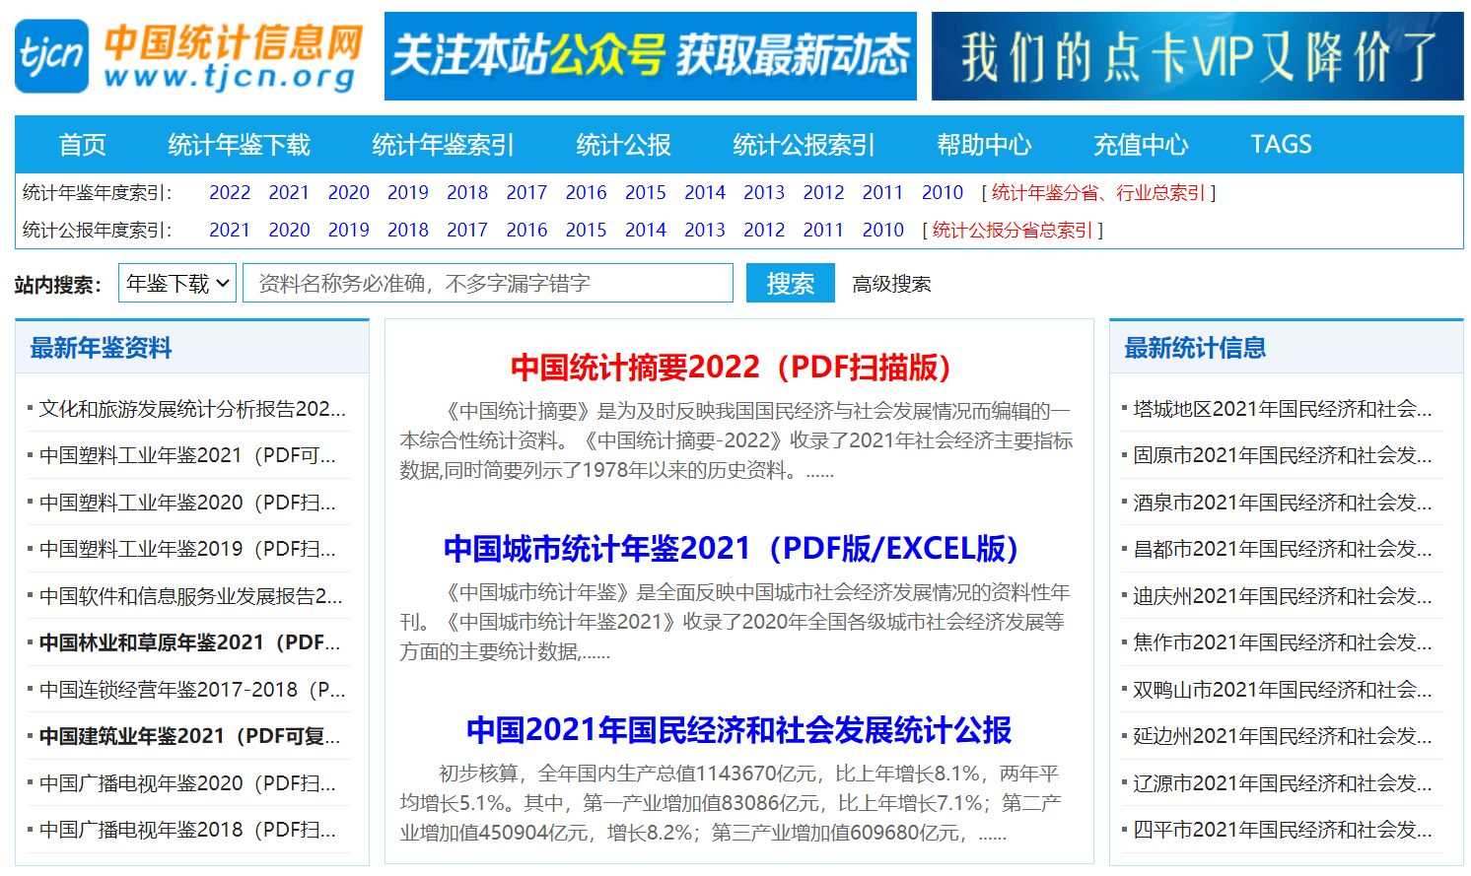This screenshot has height=876, width=1471.
Task: Select 首页 in the navigation menu
Action: (x=84, y=144)
